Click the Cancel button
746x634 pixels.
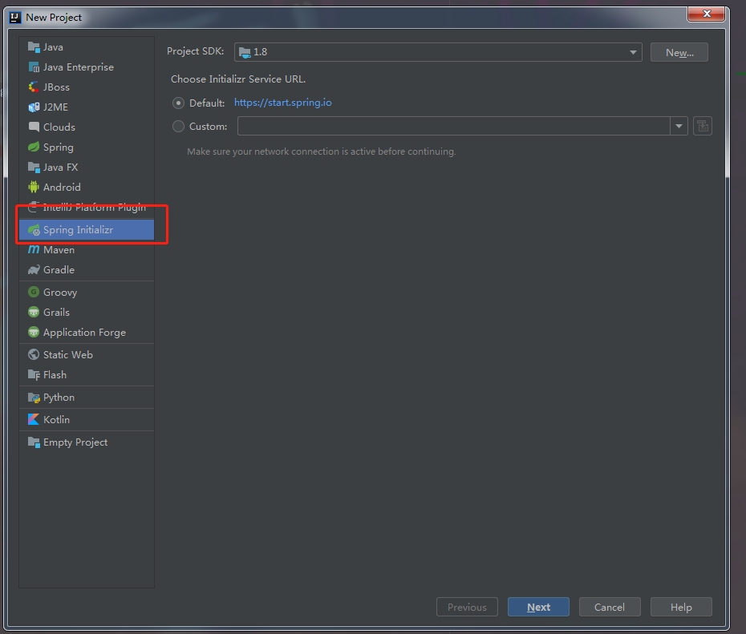point(610,607)
